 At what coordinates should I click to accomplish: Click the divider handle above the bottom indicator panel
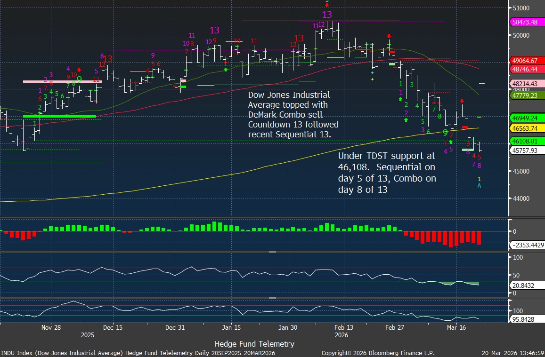pyautogui.click(x=272, y=298)
